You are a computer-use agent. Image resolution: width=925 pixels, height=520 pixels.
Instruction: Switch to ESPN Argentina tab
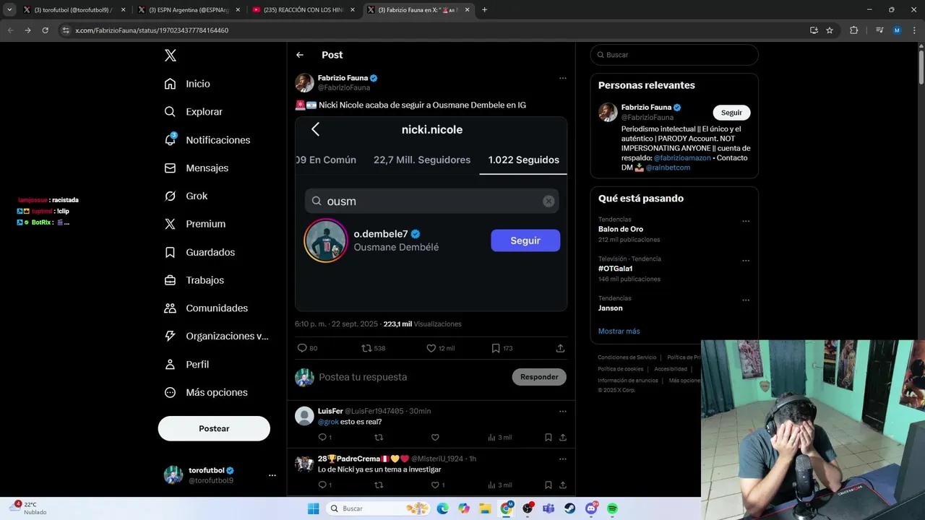point(188,10)
